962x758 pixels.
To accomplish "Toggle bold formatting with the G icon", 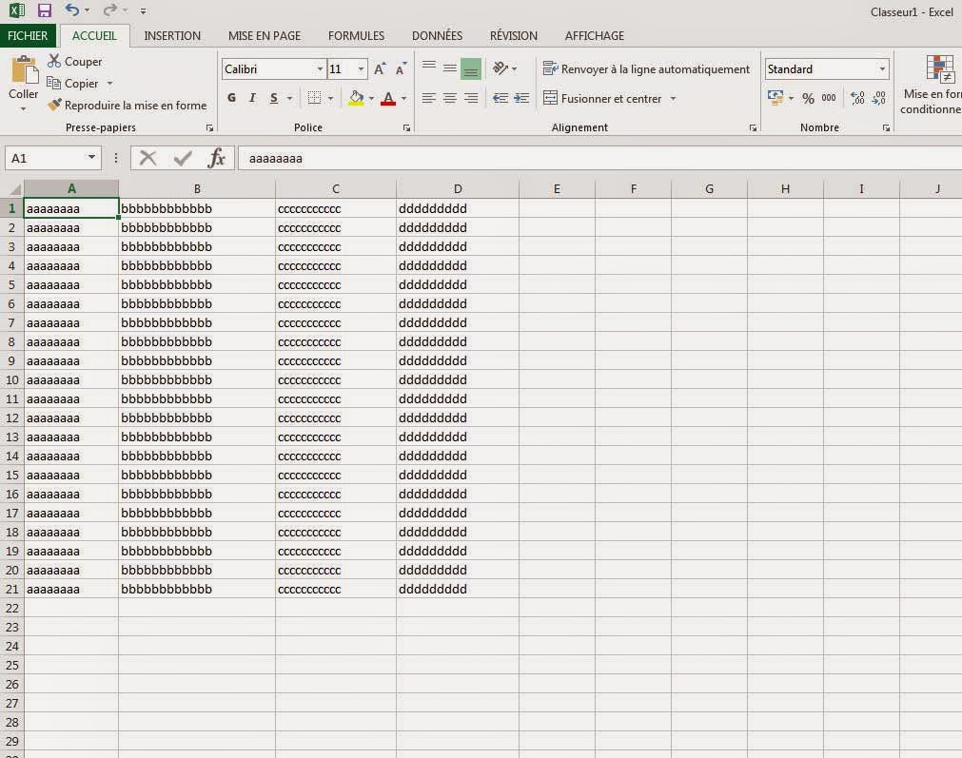I will pyautogui.click(x=230, y=98).
